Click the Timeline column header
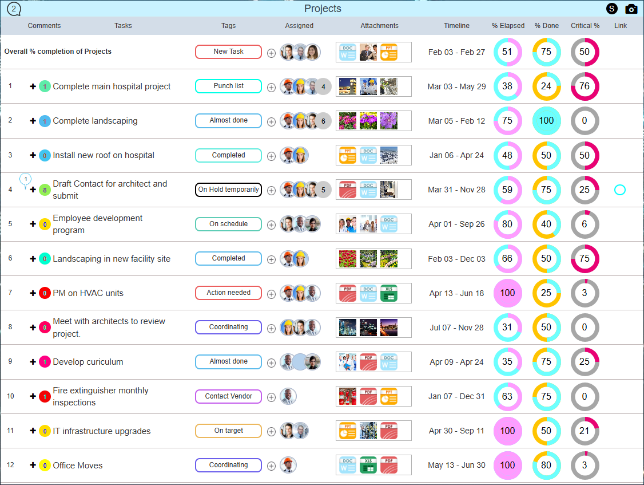 pyautogui.click(x=456, y=26)
